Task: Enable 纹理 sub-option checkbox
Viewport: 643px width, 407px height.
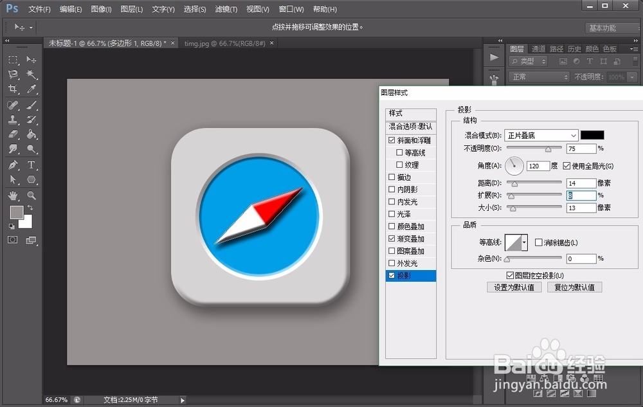Action: [399, 165]
